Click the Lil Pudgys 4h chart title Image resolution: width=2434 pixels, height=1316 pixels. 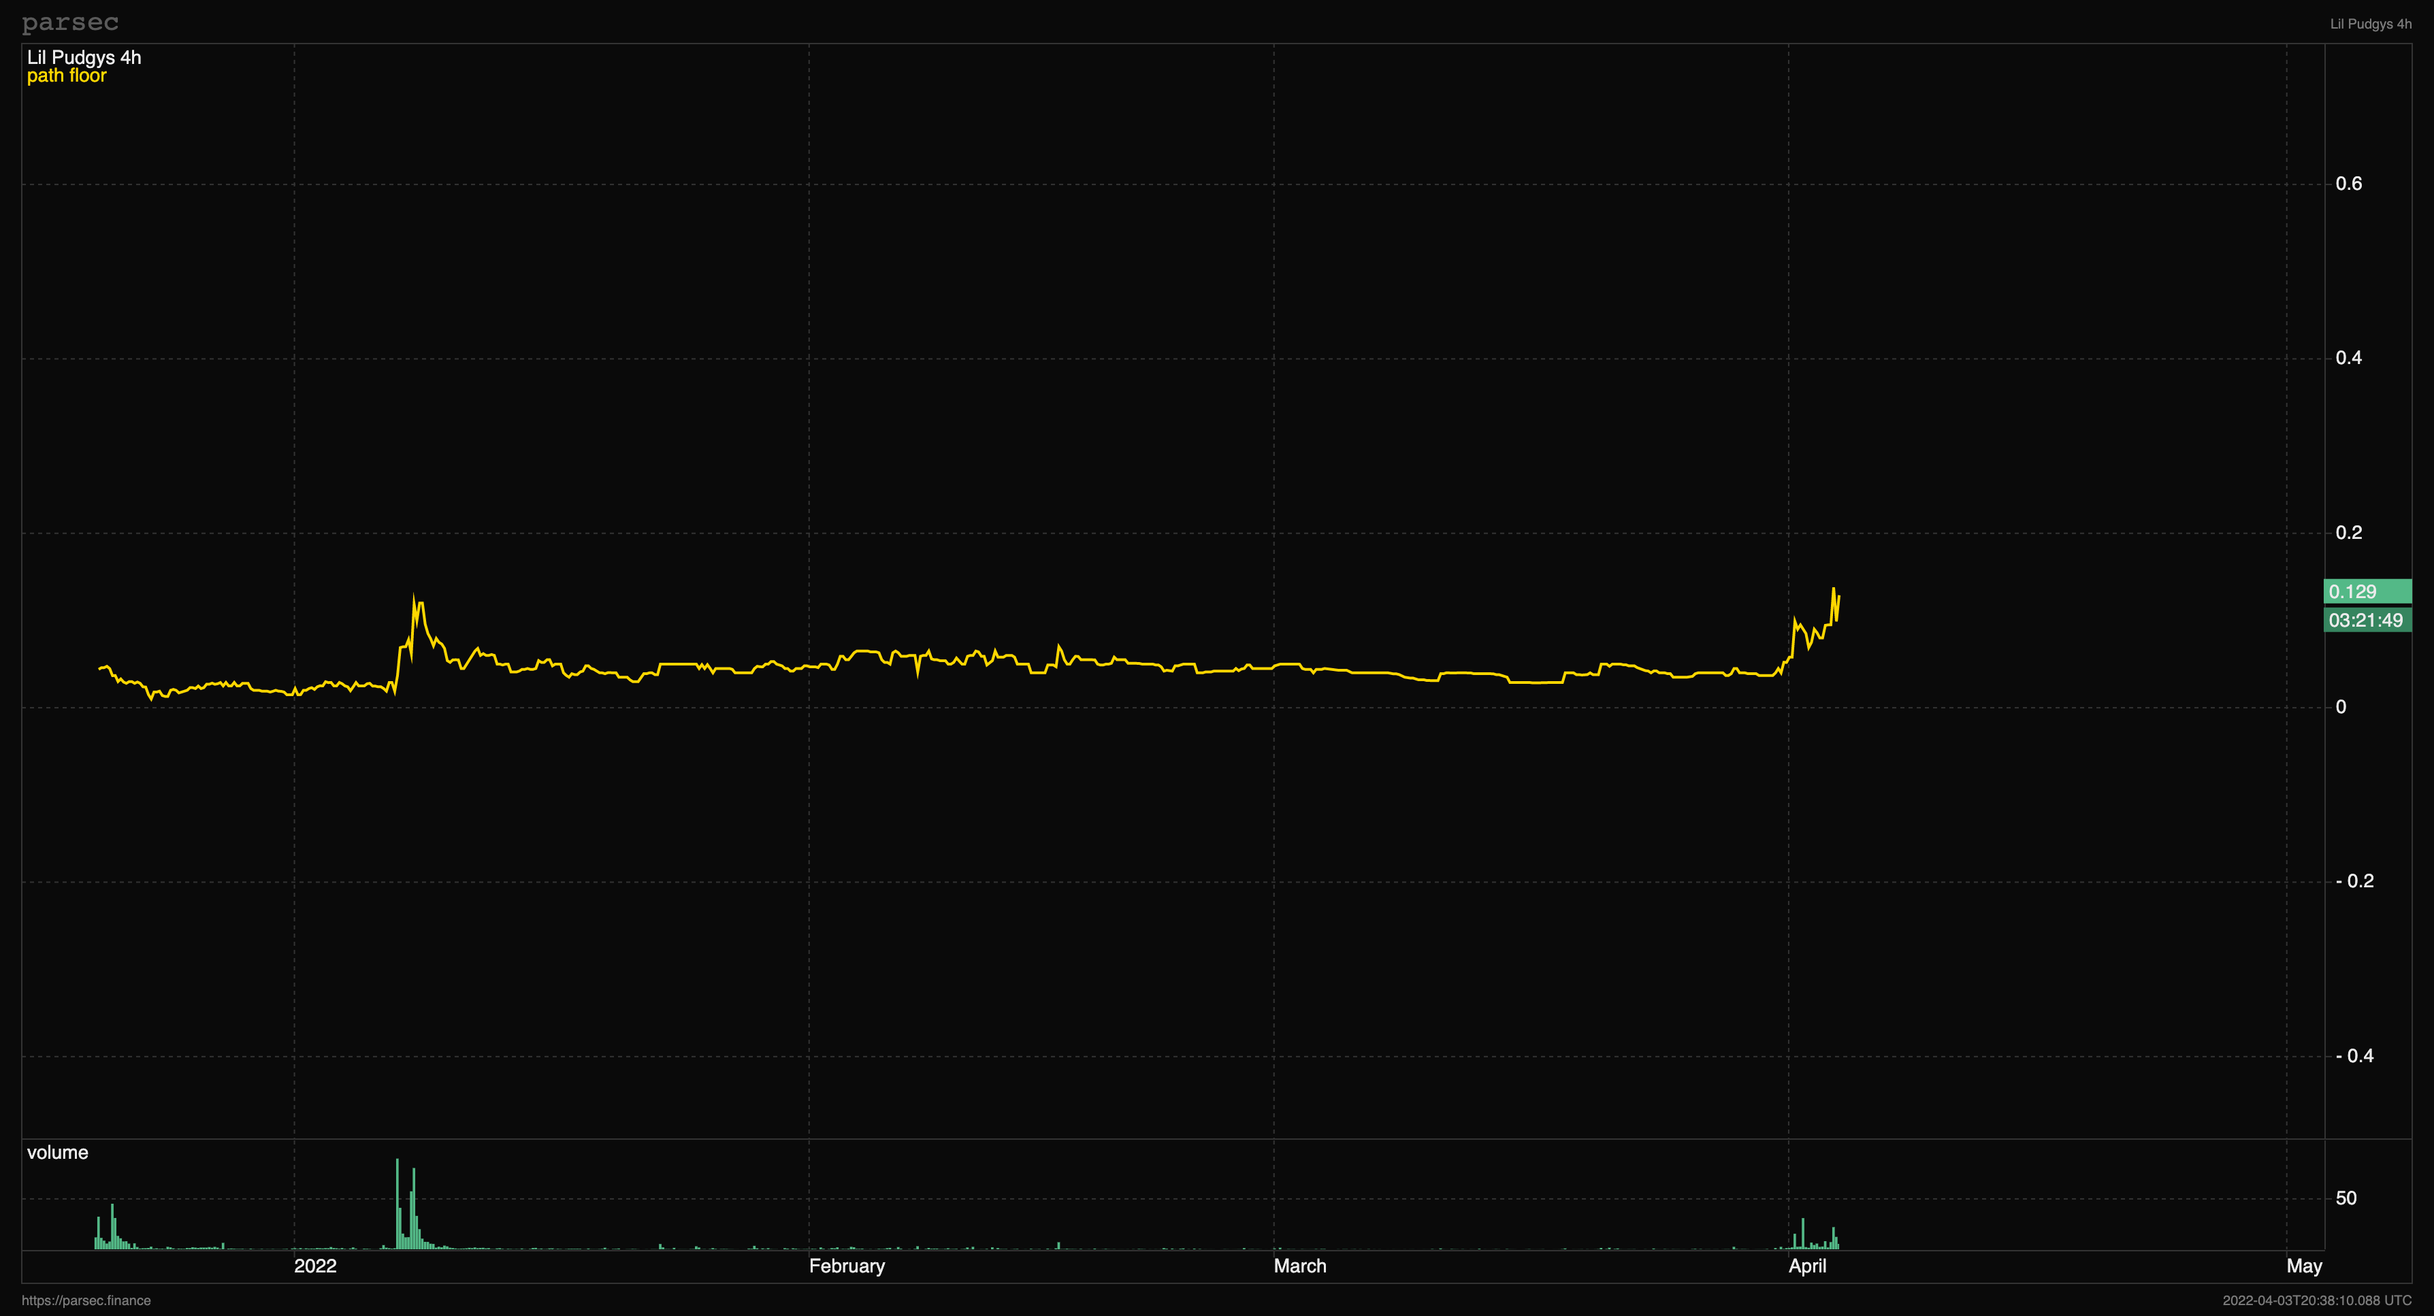click(x=84, y=58)
